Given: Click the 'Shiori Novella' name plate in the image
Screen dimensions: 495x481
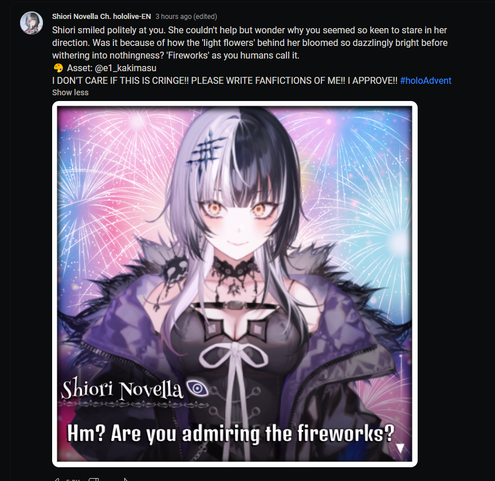Looking at the screenshot, I should tap(122, 389).
